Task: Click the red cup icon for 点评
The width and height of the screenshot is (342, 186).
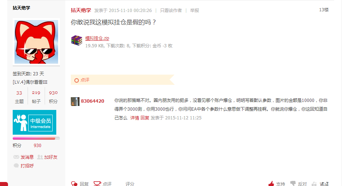Action: 97,183
